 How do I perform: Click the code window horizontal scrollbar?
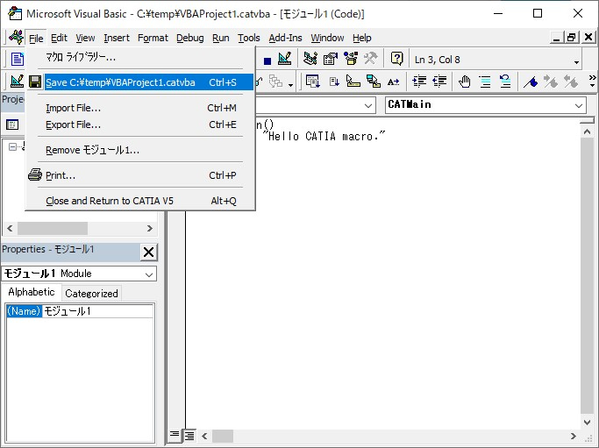click(386, 435)
